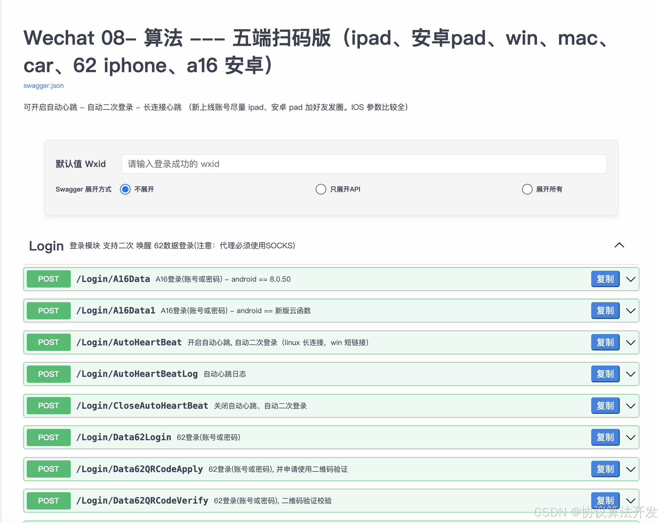Click the 关闭自动心跳、自动二次登录 description
This screenshot has height=523, width=659.
[260, 406]
